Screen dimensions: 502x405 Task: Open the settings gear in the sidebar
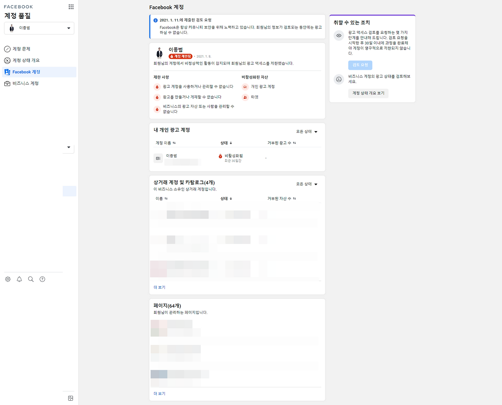click(8, 279)
